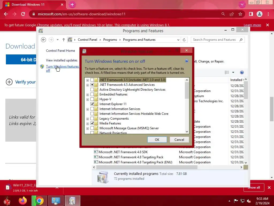Screen dimensions: 274x206
Task: Go back in Programs and Features window
Action: point(44,40)
